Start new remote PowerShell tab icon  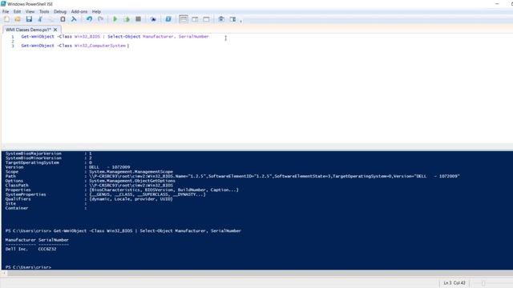pyautogui.click(x=153, y=19)
